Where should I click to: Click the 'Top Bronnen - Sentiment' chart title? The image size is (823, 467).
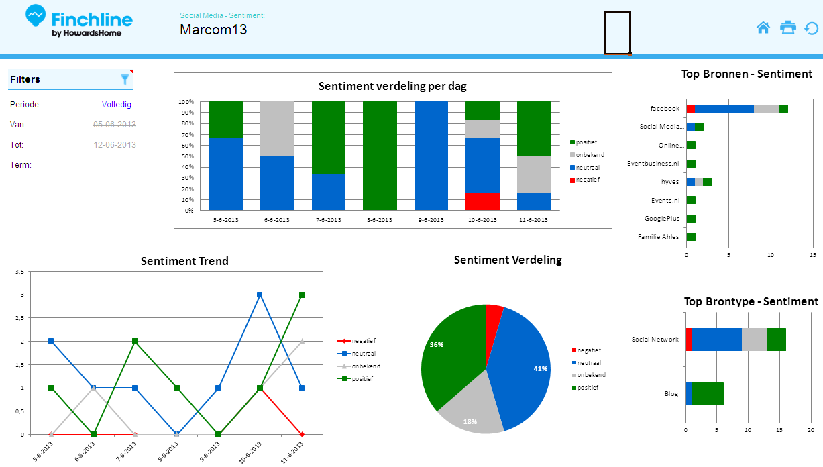(747, 74)
